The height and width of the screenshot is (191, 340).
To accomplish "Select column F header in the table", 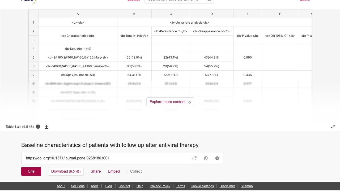I will (280, 14).
